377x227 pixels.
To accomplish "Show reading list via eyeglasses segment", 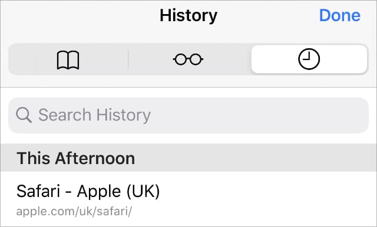I will (188, 59).
